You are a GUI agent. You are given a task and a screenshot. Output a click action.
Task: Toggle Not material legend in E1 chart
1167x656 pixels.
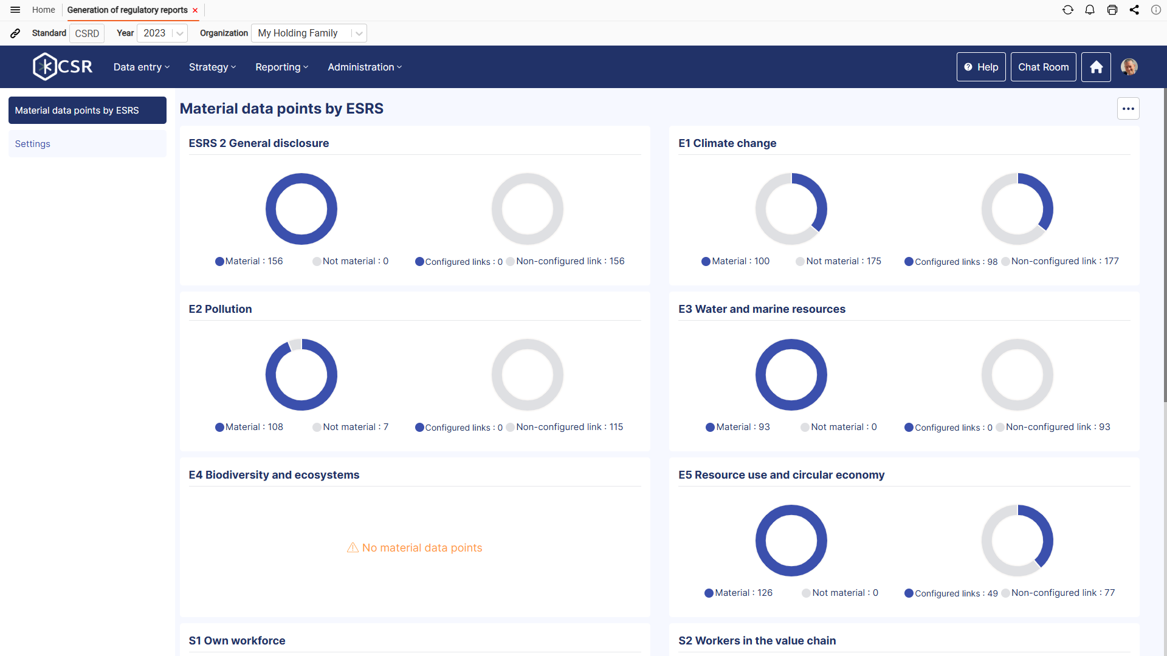pyautogui.click(x=838, y=261)
